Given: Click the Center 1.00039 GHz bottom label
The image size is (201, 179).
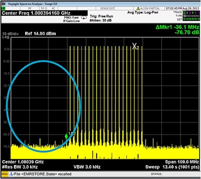Looking at the screenshot, I should pyautogui.click(x=23, y=162).
